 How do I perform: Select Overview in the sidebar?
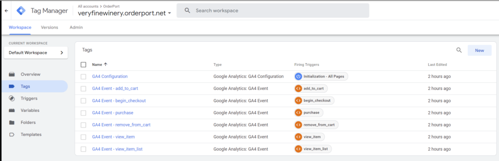click(x=31, y=74)
